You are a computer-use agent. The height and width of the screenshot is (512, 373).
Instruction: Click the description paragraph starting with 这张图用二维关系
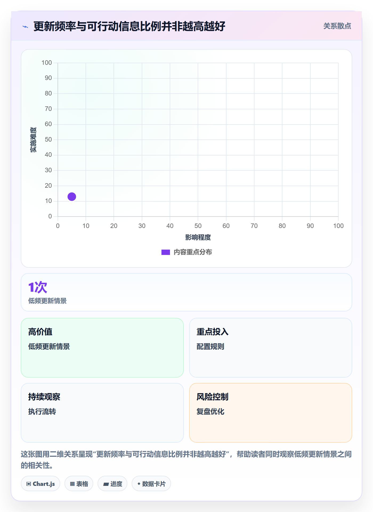(x=186, y=460)
